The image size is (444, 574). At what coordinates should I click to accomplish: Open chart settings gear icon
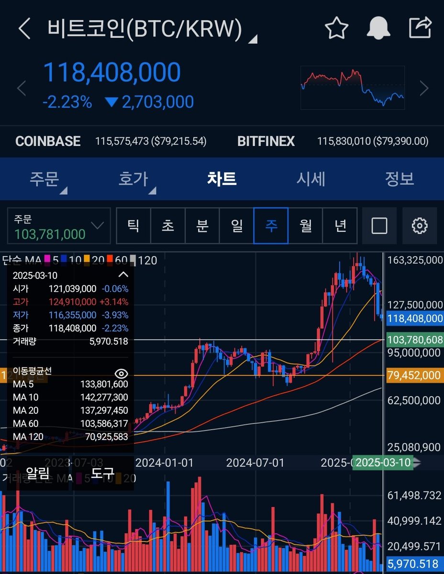420,226
